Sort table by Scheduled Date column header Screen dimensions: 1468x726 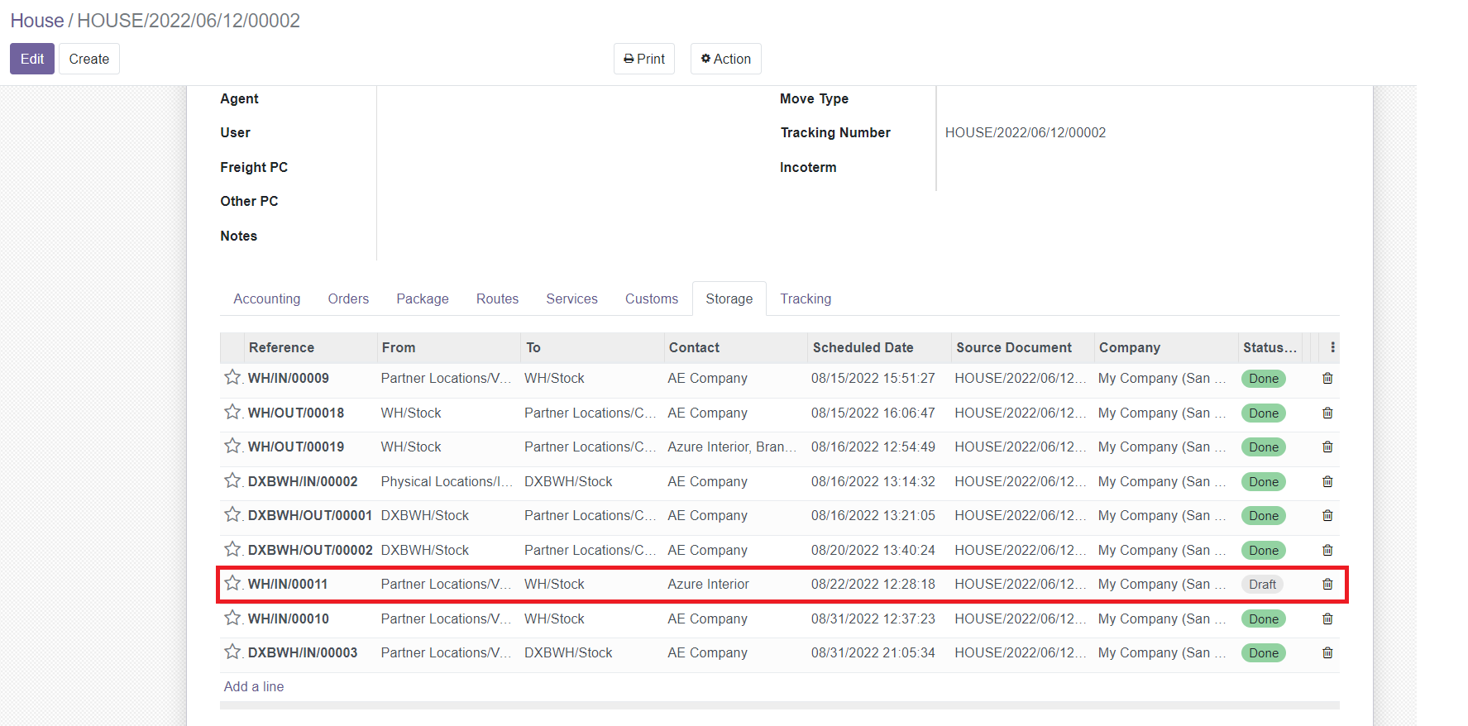tap(863, 348)
